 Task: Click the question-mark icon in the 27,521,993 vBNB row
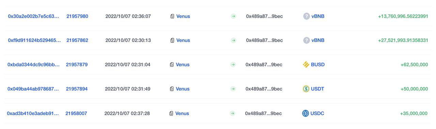(307, 41)
